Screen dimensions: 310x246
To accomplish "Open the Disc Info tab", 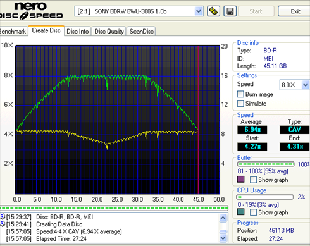I will coord(78,32).
